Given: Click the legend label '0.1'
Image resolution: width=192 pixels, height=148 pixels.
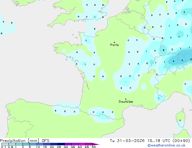Looking at the screenshot, I should (x=3, y=147).
